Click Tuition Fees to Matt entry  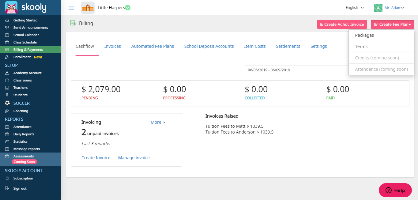pyautogui.click(x=234, y=126)
